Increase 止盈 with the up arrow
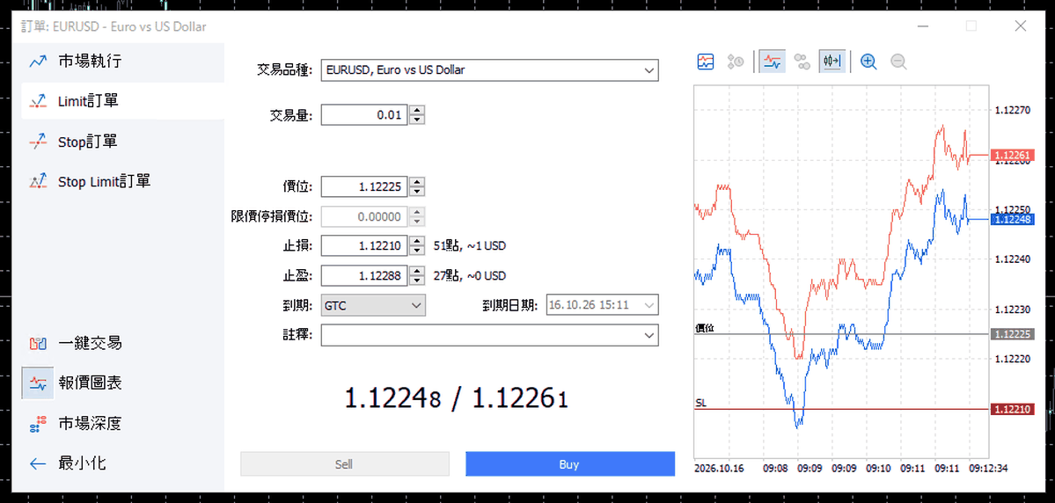Image resolution: width=1055 pixels, height=503 pixels. [x=417, y=271]
